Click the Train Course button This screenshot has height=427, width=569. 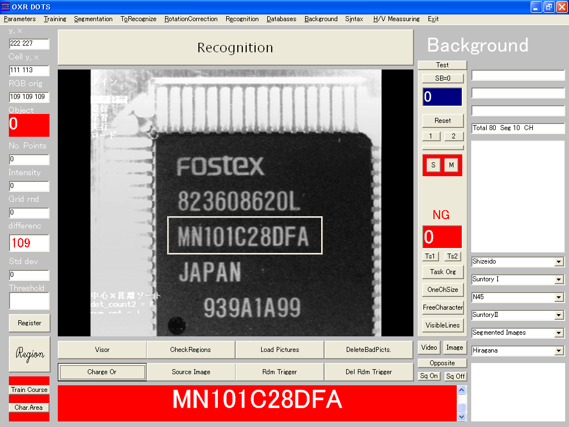click(29, 390)
